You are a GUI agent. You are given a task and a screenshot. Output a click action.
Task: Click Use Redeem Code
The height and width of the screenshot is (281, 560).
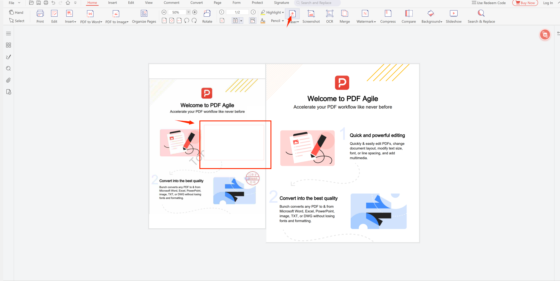[x=489, y=3]
